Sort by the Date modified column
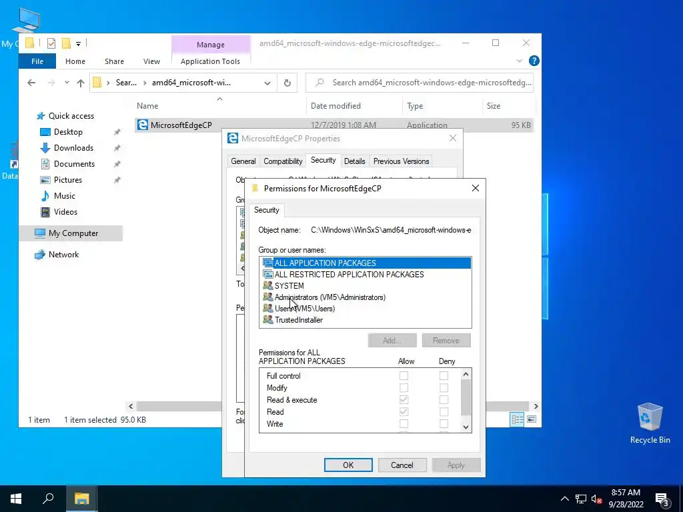Viewport: 683px width, 512px height. click(x=335, y=106)
